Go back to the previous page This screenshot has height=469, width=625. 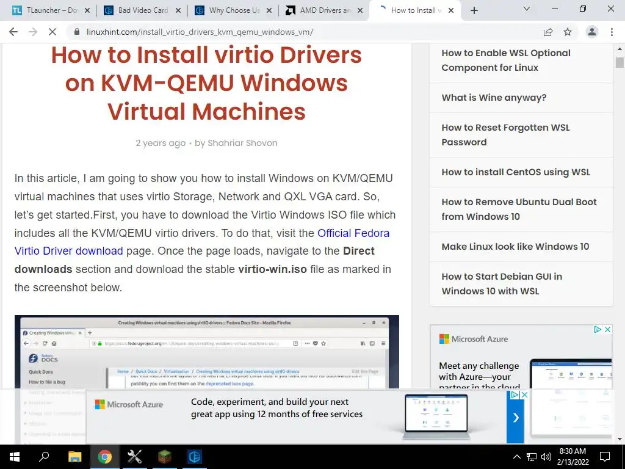[13, 32]
